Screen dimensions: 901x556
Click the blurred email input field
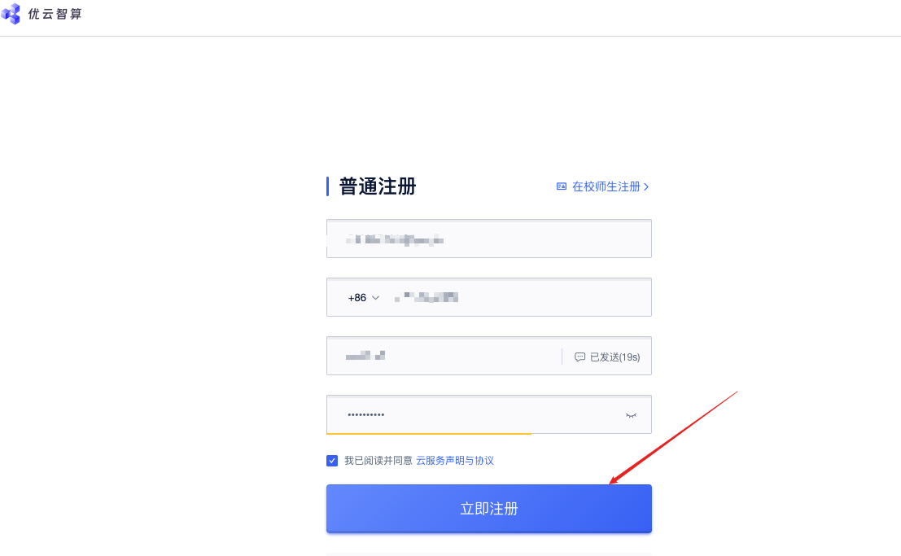point(489,239)
